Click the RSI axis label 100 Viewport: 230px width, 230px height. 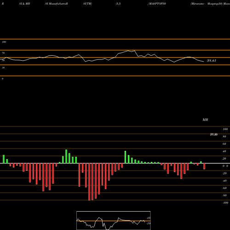click(4, 42)
